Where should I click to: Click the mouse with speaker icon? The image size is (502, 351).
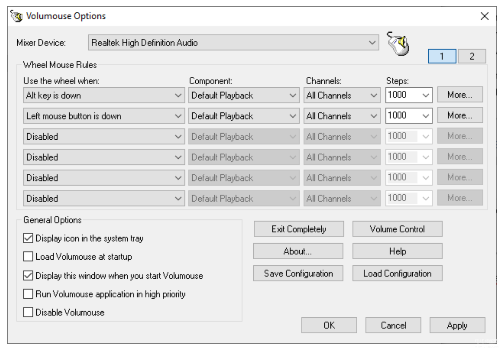pos(398,43)
